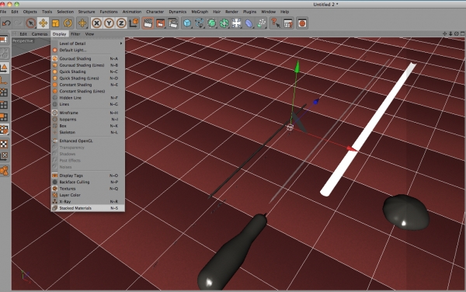This screenshot has height=292, width=466.
Task: Click the Render to Picture Viewer clapperboard
Action: pos(160,23)
